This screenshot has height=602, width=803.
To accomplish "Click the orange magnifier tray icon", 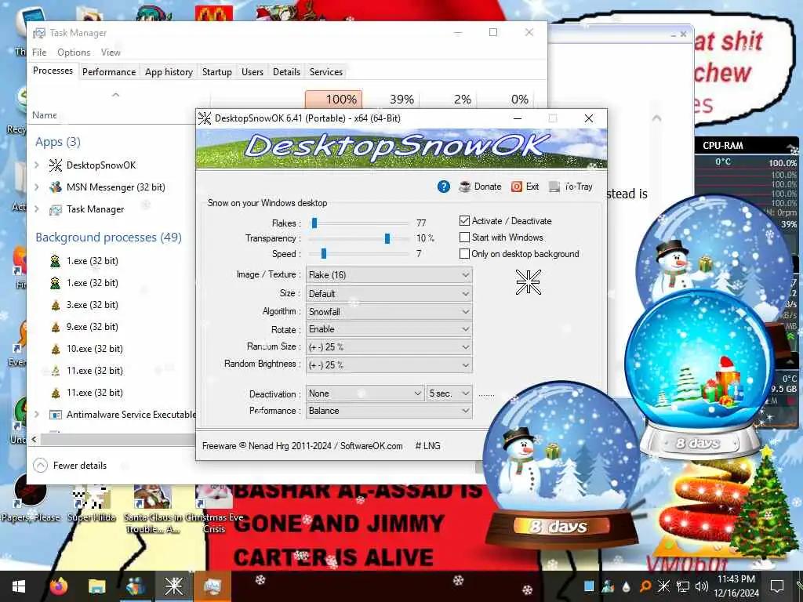I will click(645, 586).
